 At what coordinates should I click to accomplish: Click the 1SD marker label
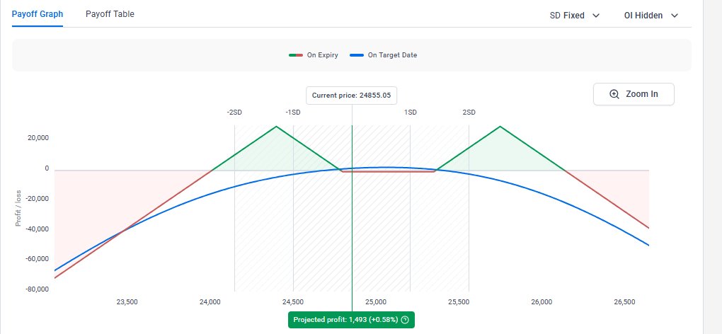point(411,113)
